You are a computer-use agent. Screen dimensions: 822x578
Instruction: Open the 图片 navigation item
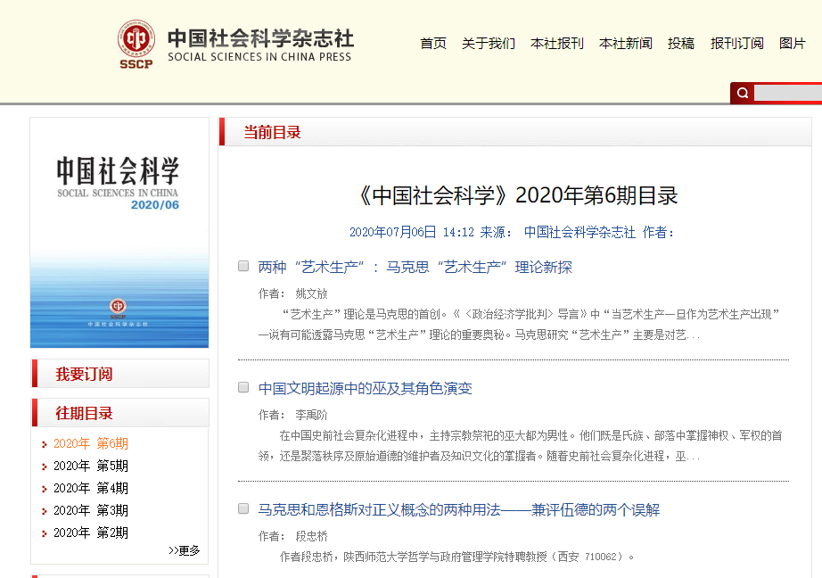(x=792, y=44)
